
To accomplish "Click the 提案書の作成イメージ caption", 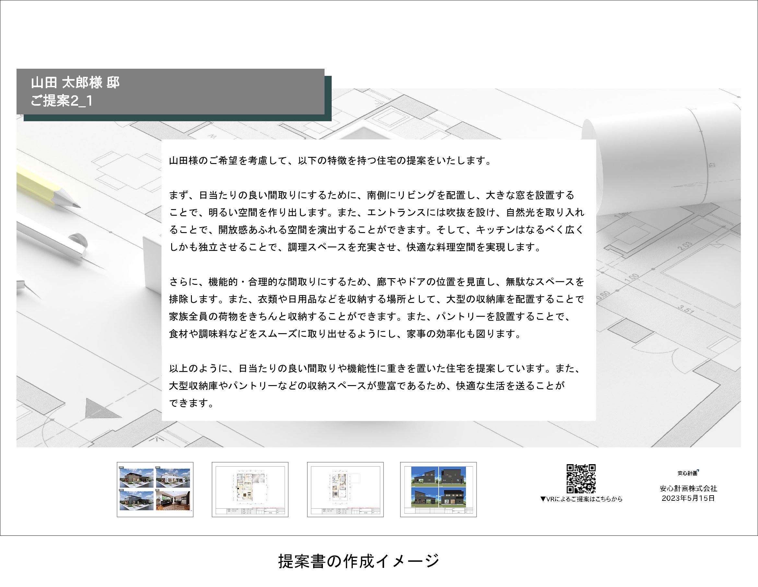I will [x=359, y=561].
